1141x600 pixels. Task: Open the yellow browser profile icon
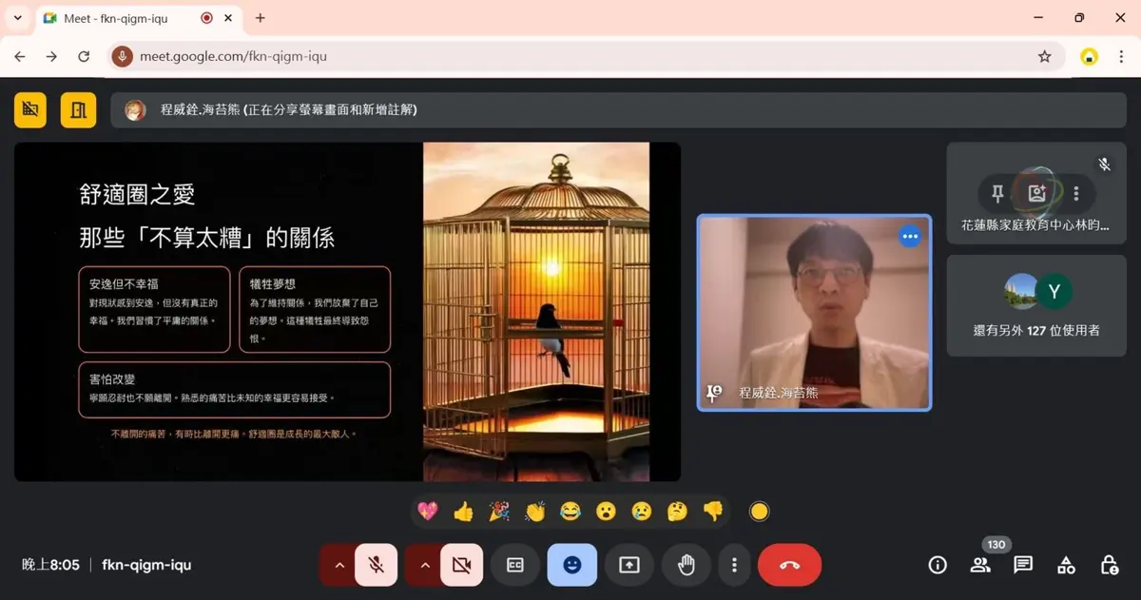pos(1090,56)
